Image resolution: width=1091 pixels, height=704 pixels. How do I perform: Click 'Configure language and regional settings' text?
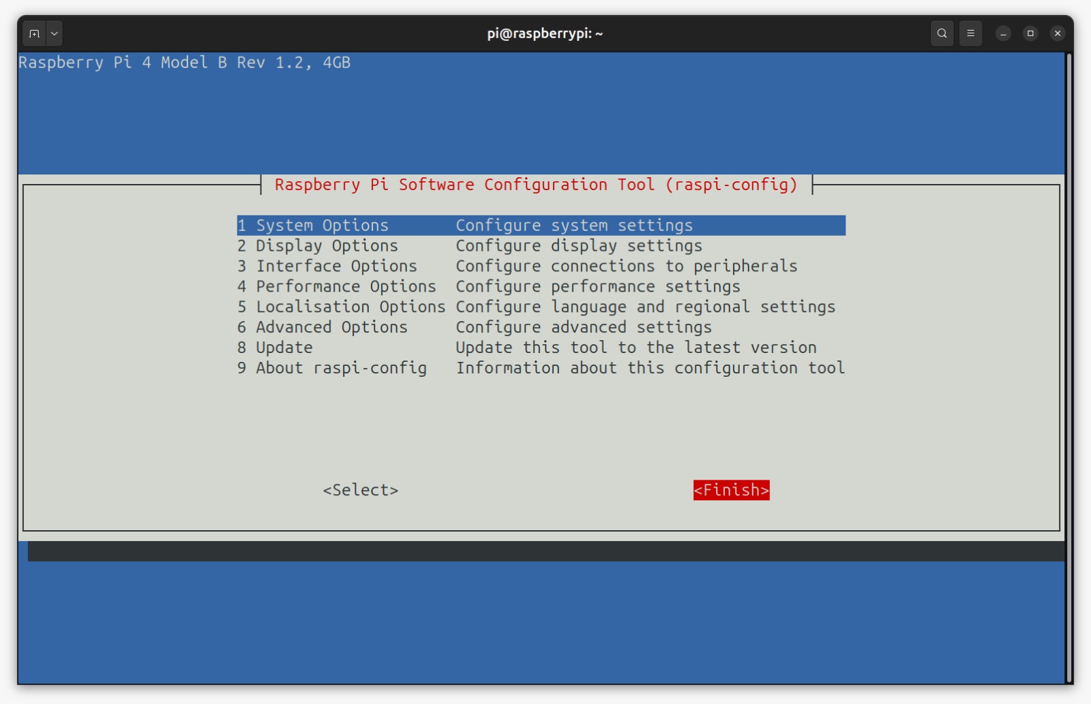coord(646,307)
